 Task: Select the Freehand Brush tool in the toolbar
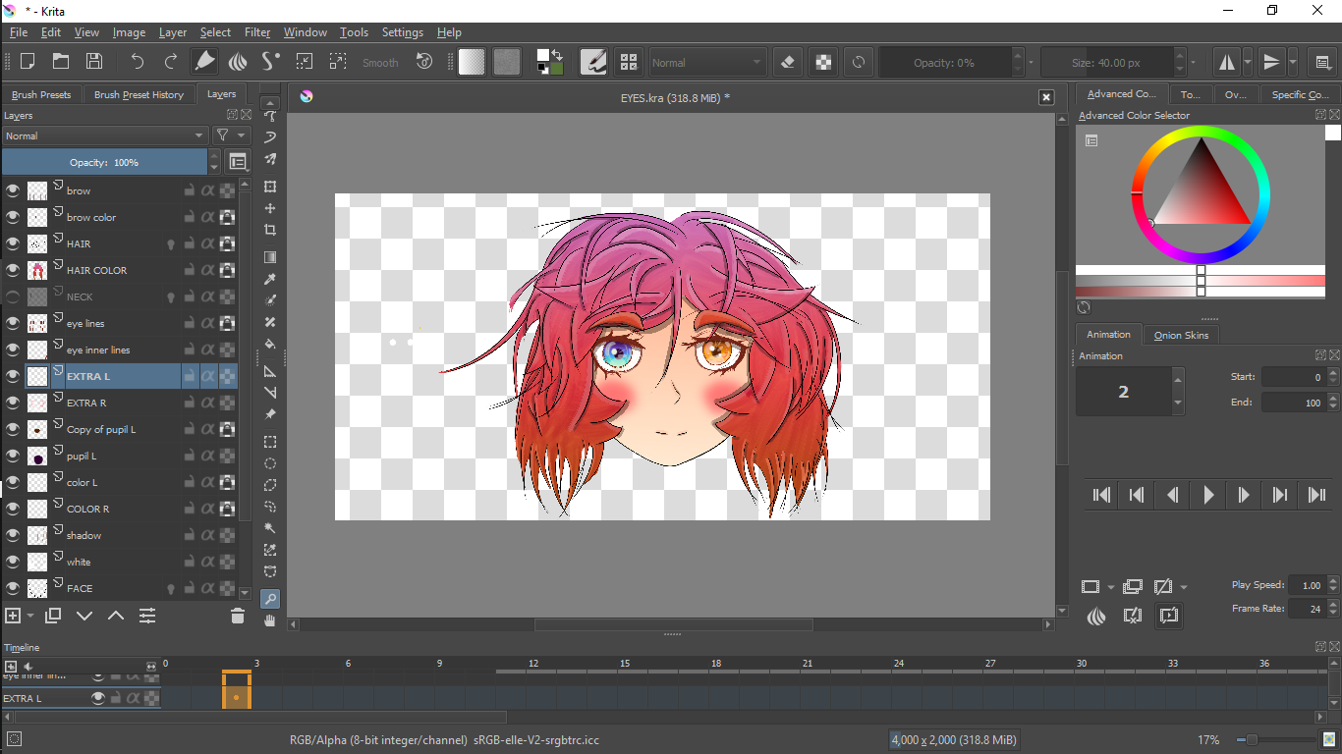[x=204, y=61]
